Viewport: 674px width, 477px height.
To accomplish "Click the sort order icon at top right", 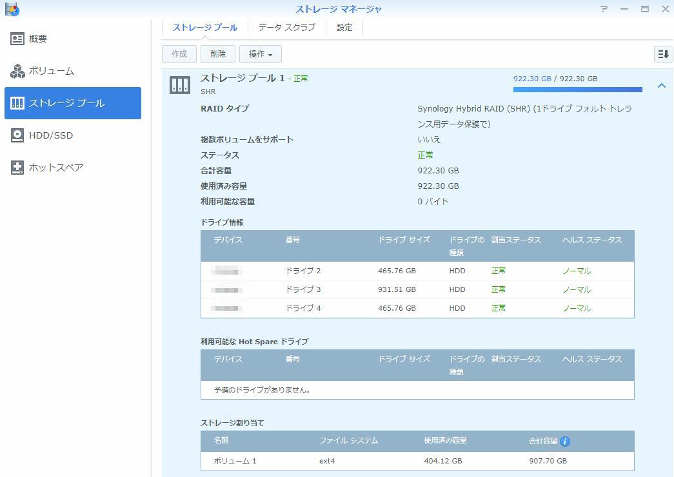I will click(663, 54).
